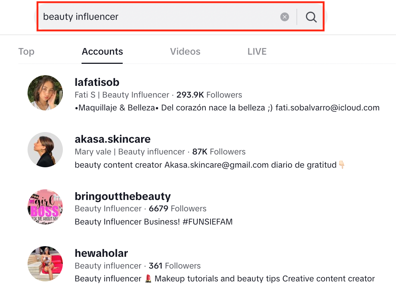Viewport: 396px width, 299px height.
Task: Click lafatisob's 293.9K Followers count
Action: click(208, 95)
